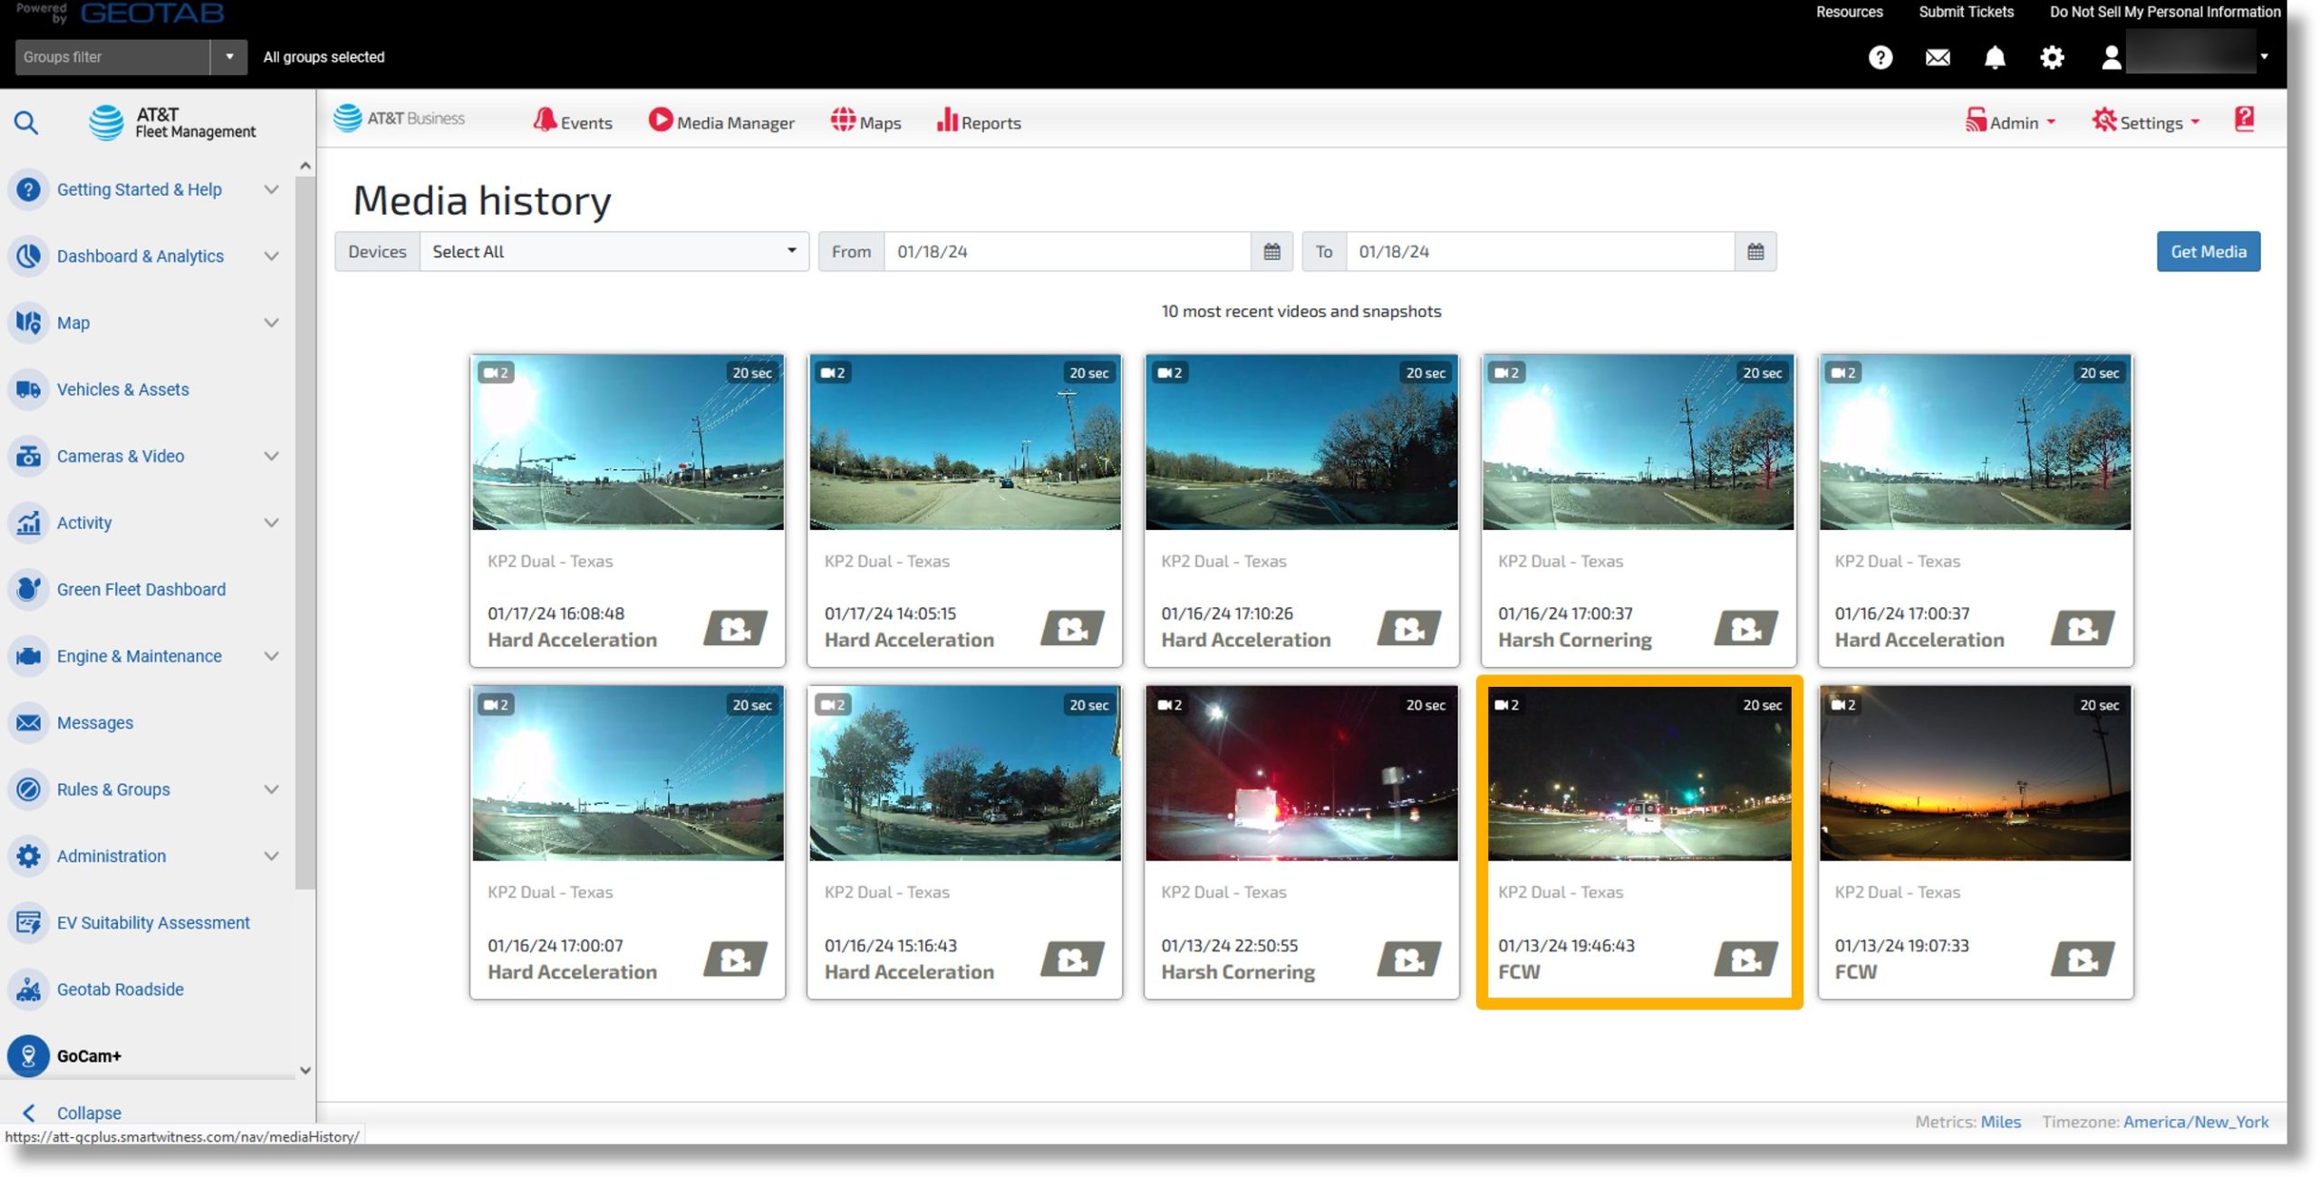Select Green Fleet Dashboard in sidebar
Image resolution: width=2320 pixels, height=1177 pixels.
coord(141,589)
